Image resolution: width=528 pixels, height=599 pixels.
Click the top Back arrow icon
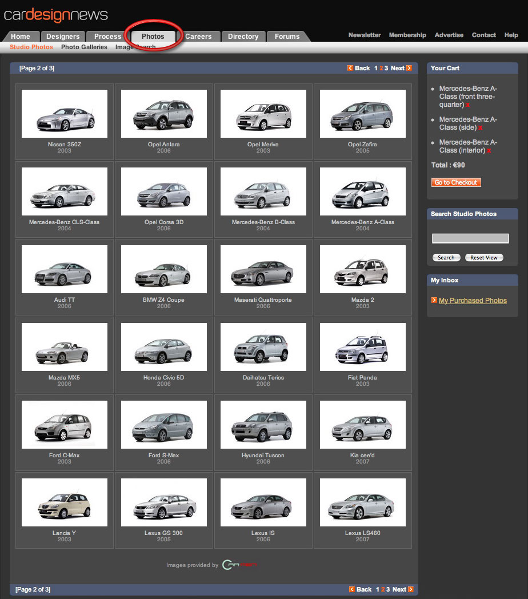(x=350, y=68)
